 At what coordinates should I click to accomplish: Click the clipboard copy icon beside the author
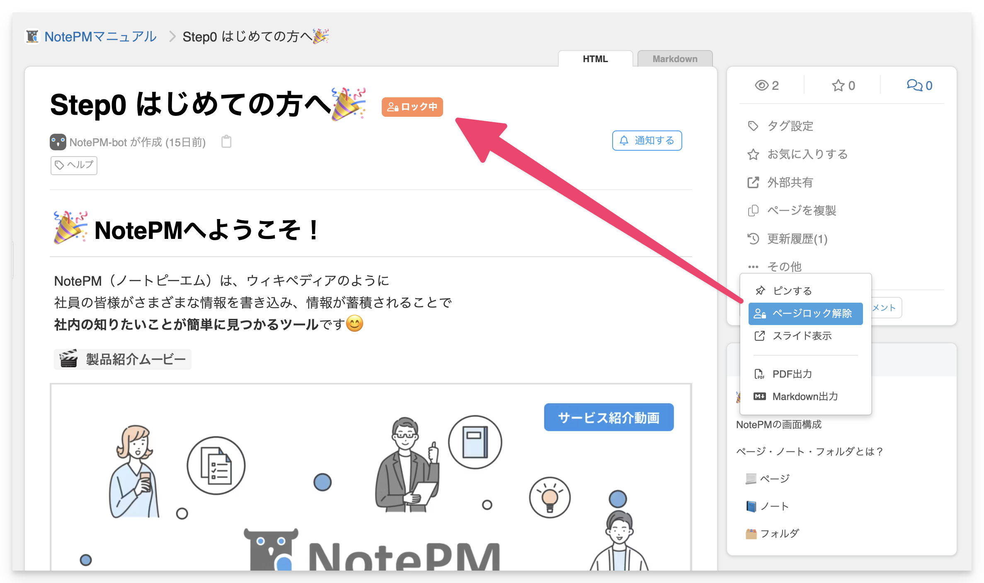(226, 142)
